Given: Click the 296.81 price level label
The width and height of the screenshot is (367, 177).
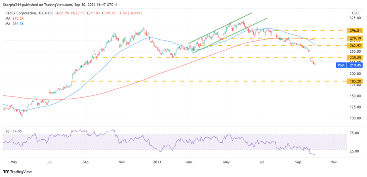Looking at the screenshot, I should click(x=355, y=30).
